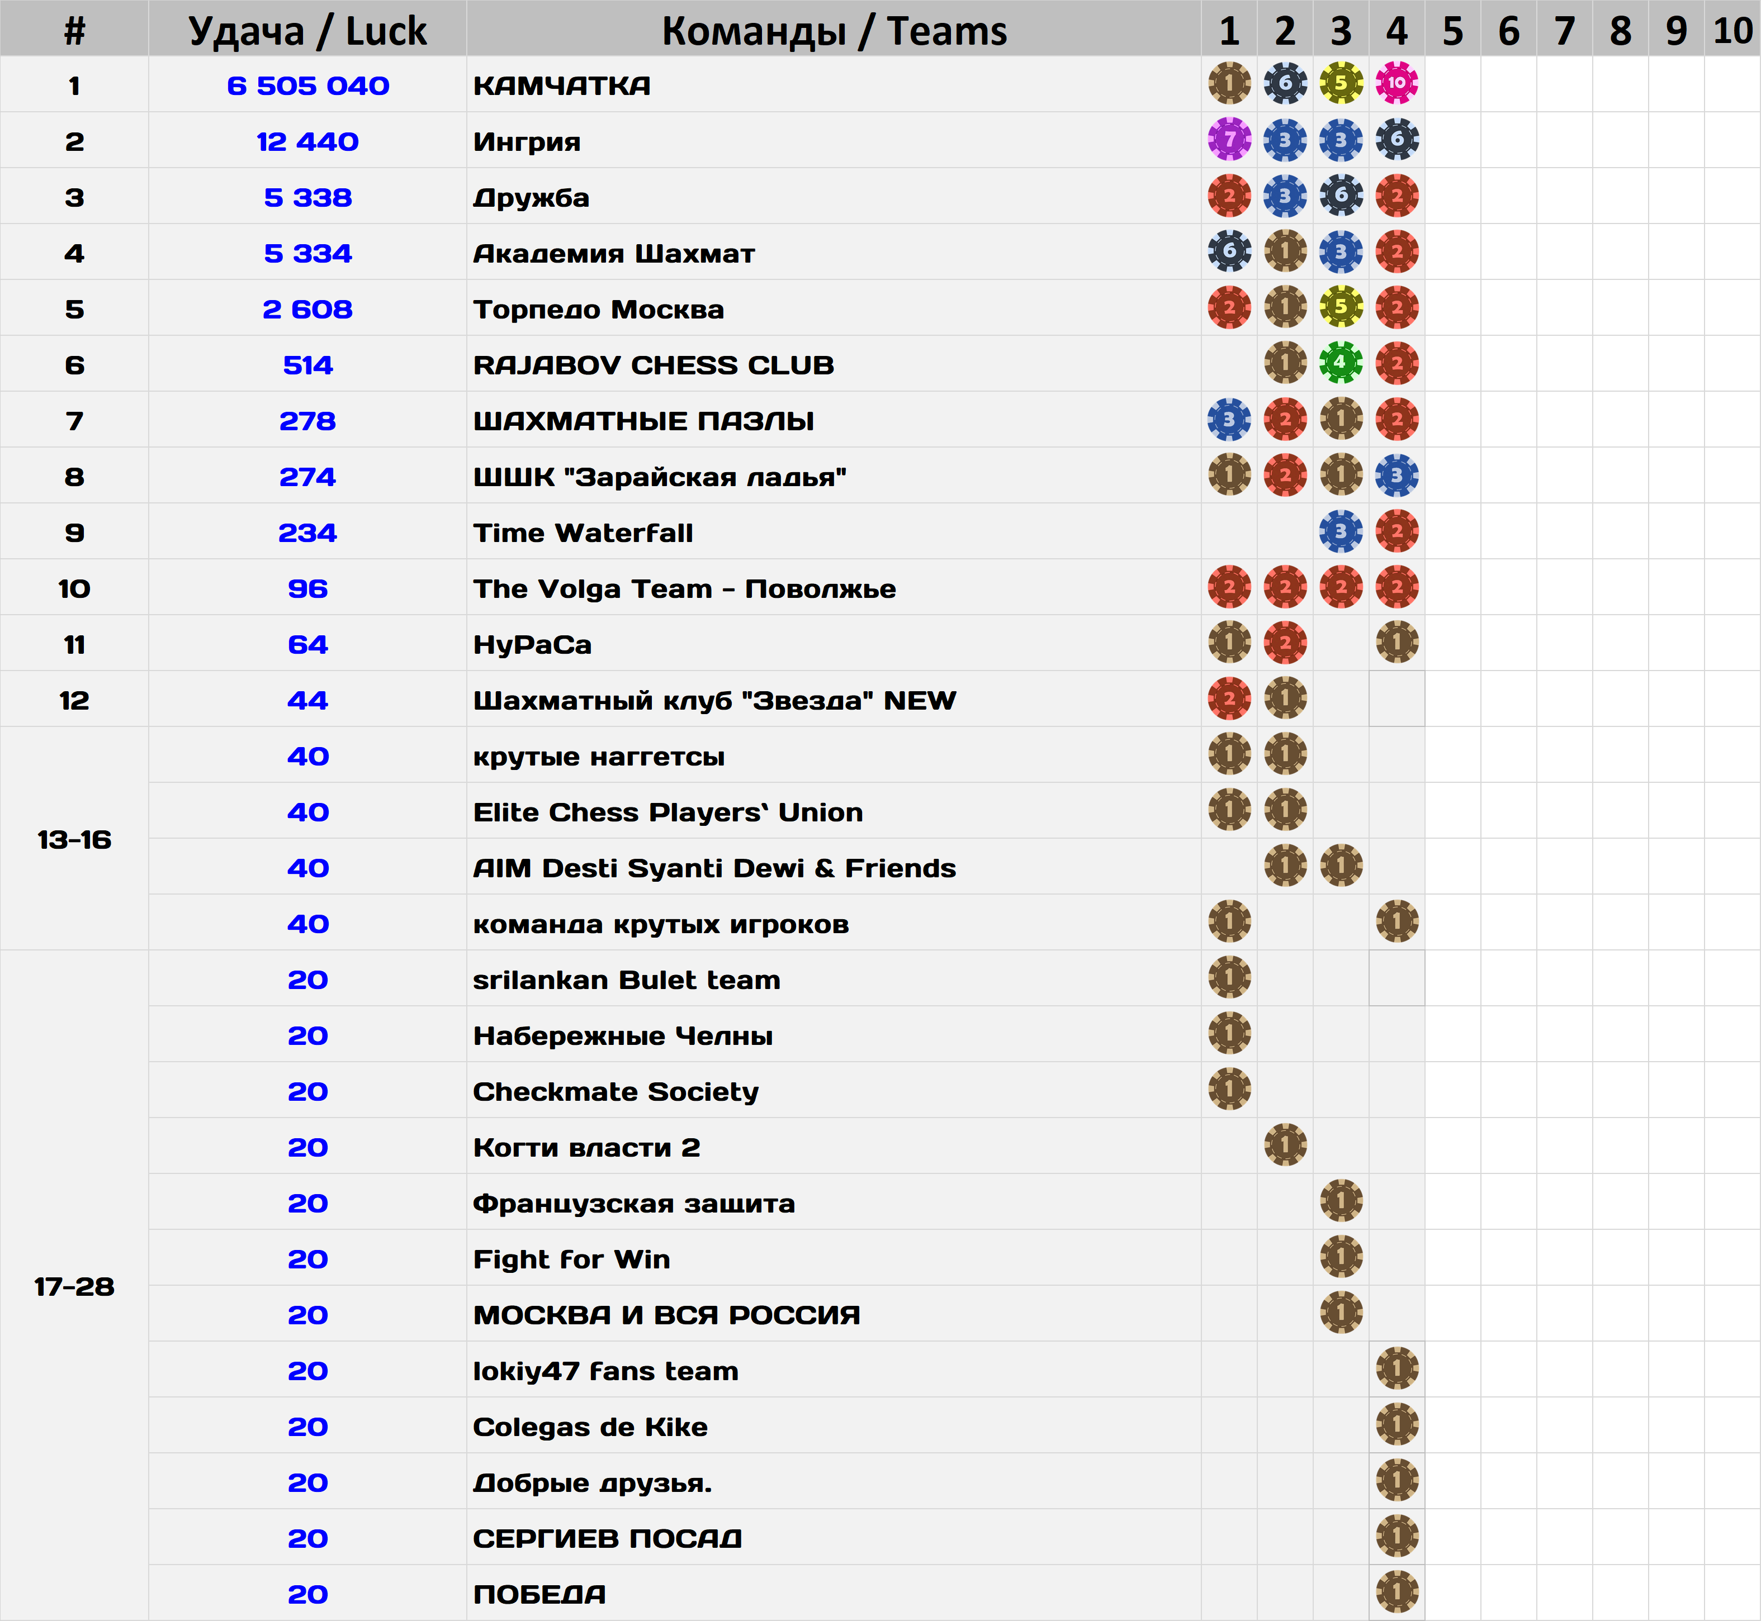Click Зарайская ладья's blue 3 chip in column 4
Screen dimensions: 1761x1621
coord(1397,476)
